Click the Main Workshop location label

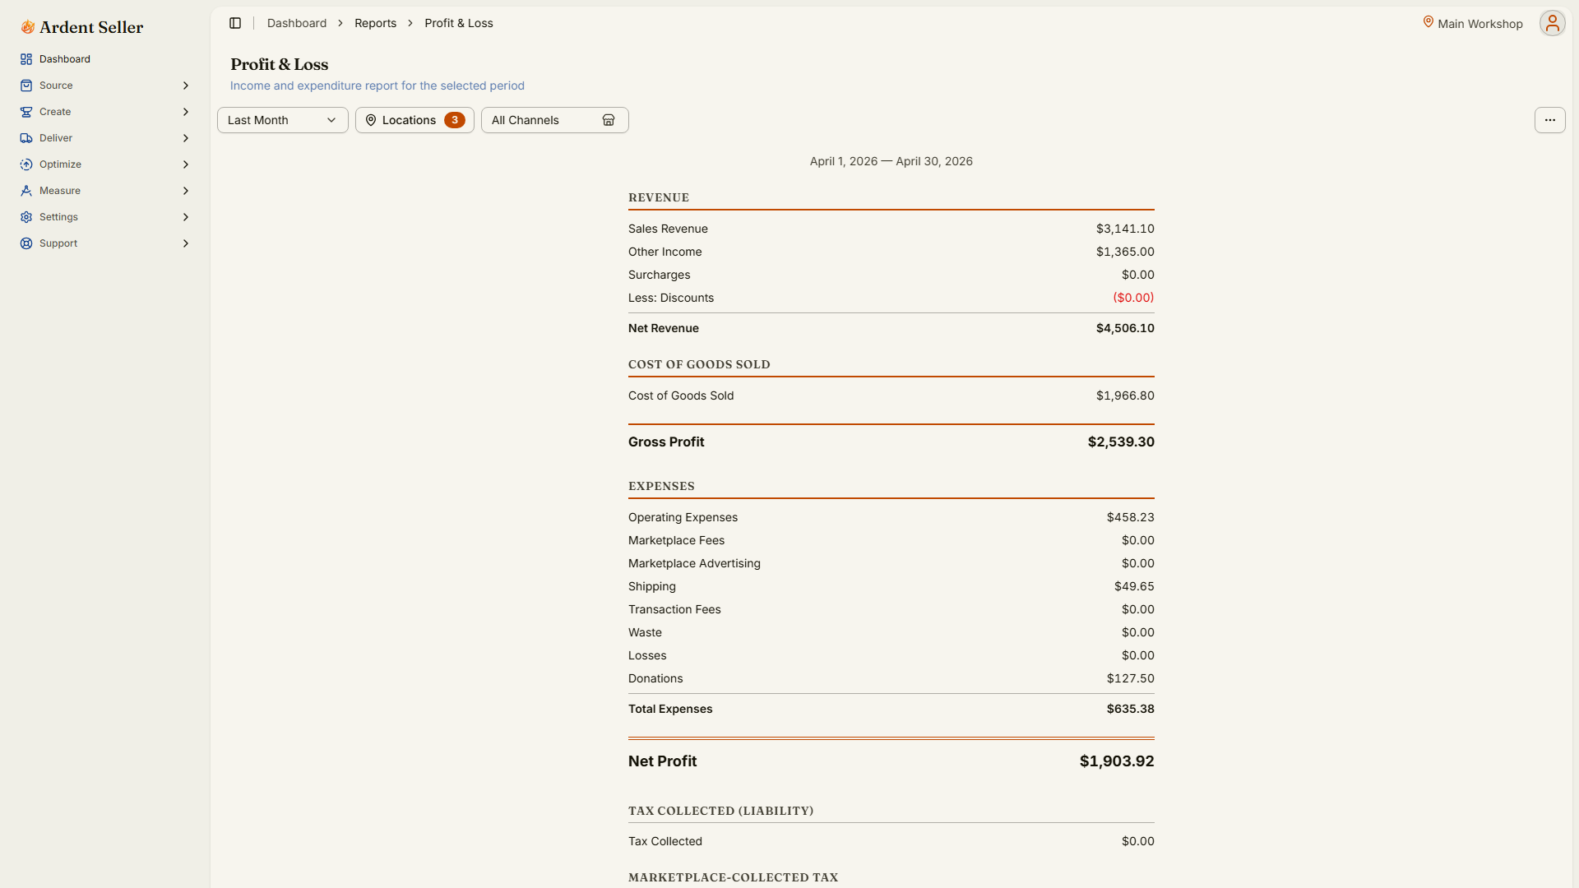(1479, 24)
